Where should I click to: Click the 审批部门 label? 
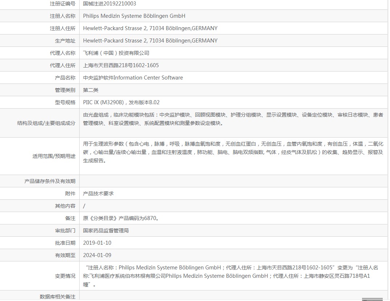coord(65,231)
